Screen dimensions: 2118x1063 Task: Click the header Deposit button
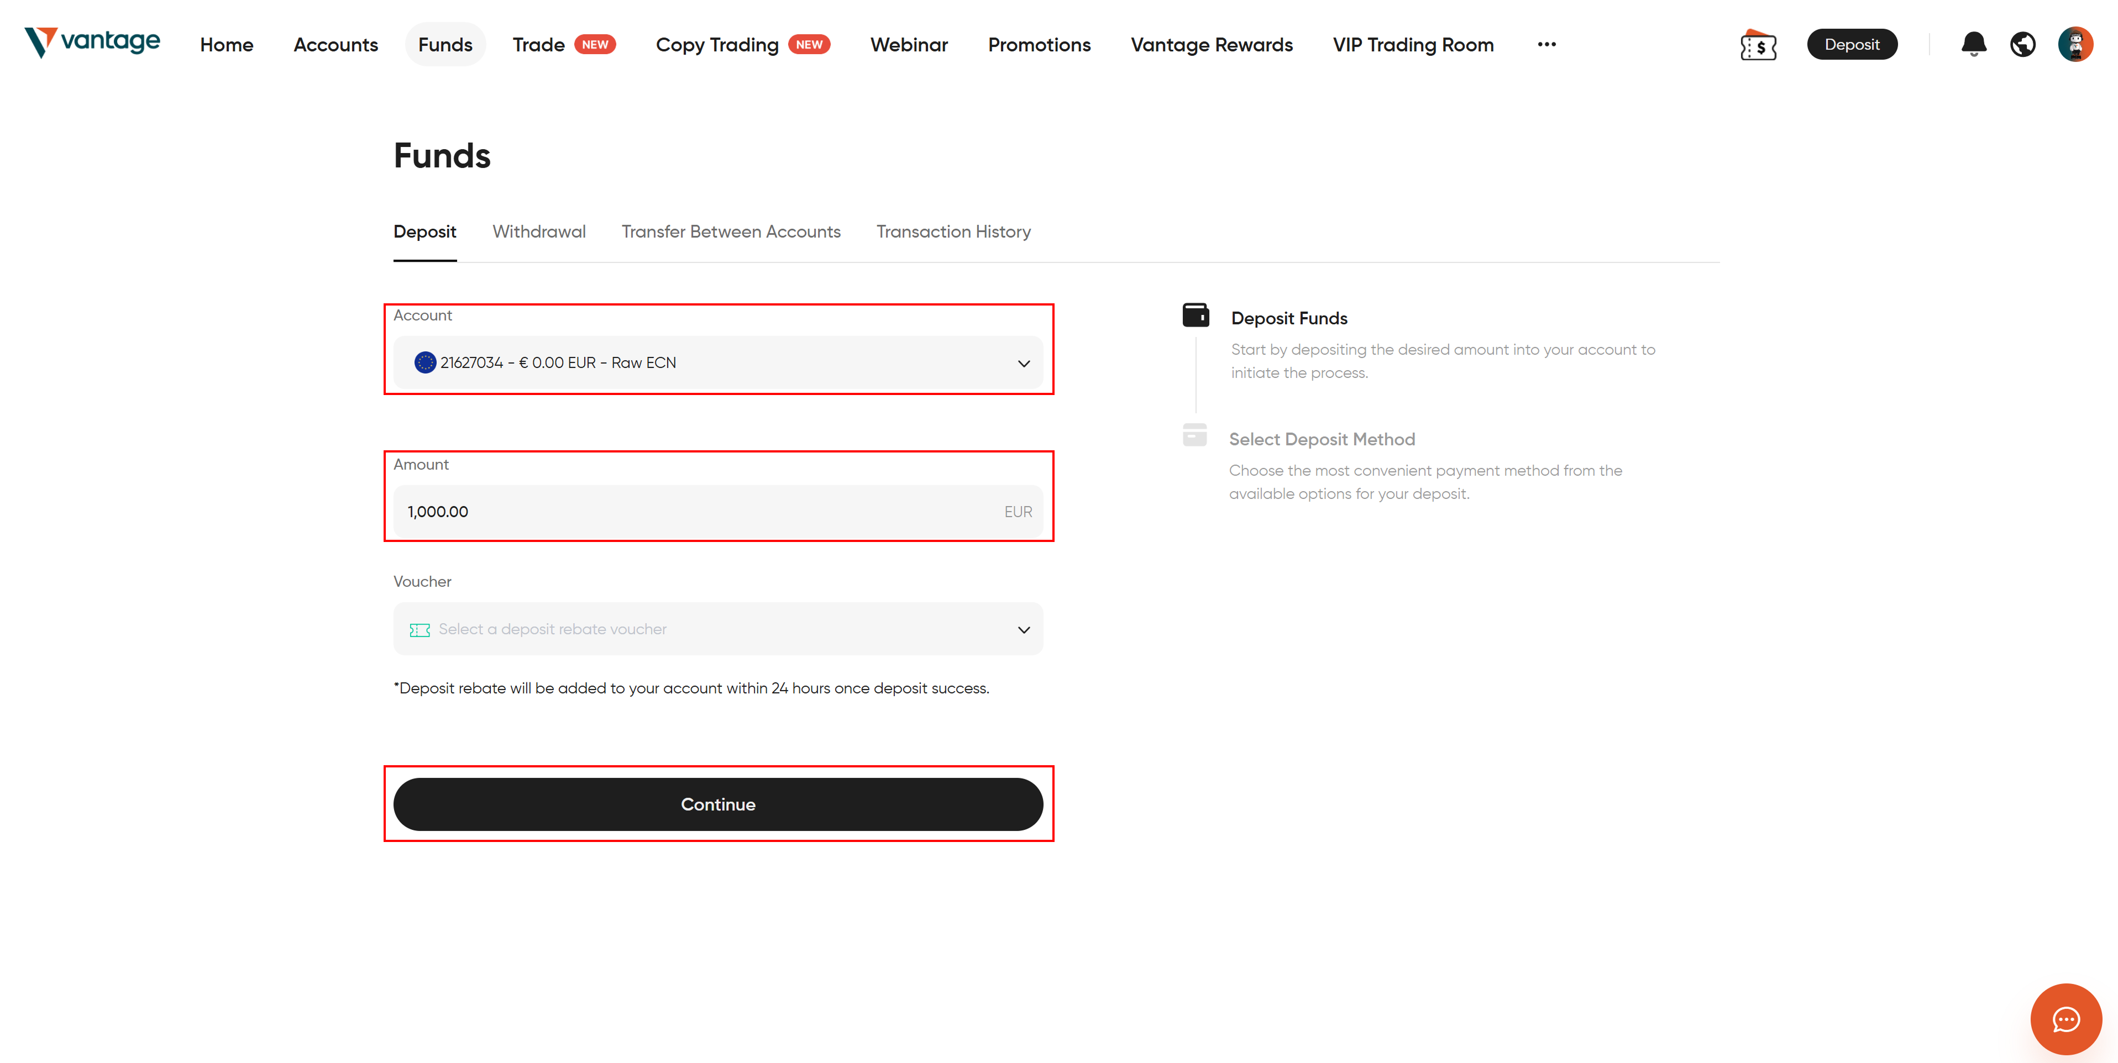pos(1852,44)
